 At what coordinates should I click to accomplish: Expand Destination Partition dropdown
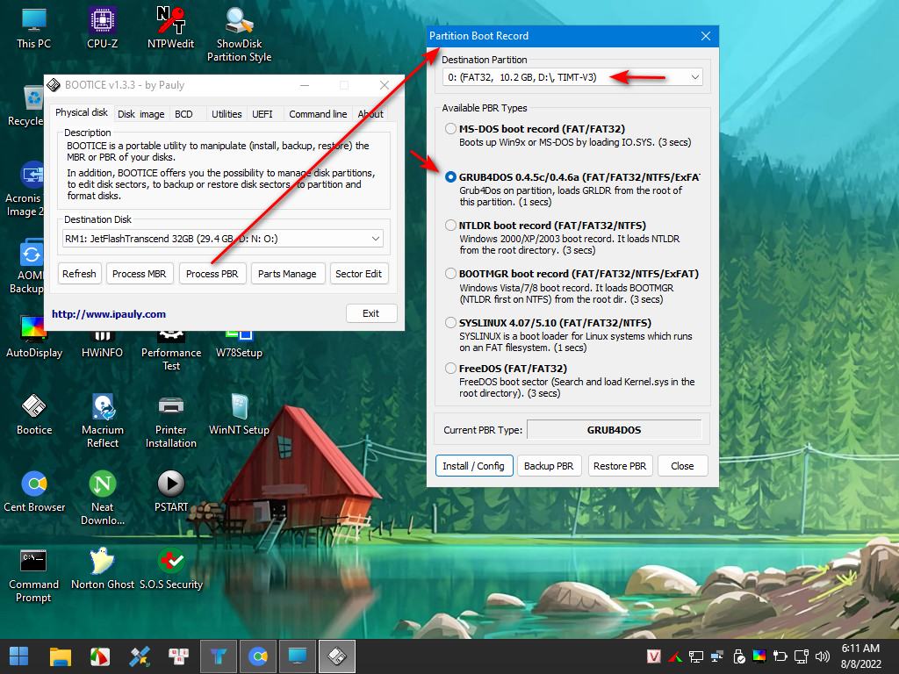pos(695,77)
